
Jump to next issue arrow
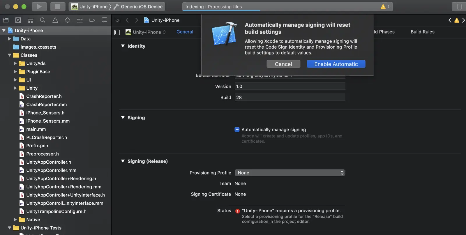pyautogui.click(x=463, y=20)
